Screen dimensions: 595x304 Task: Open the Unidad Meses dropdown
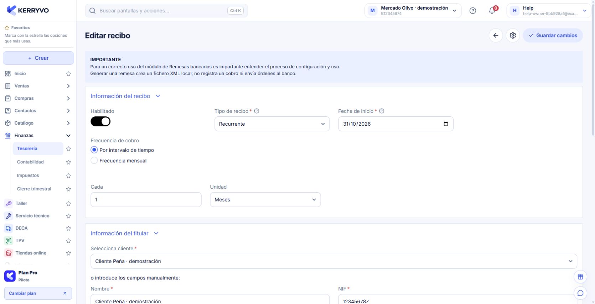tap(265, 200)
